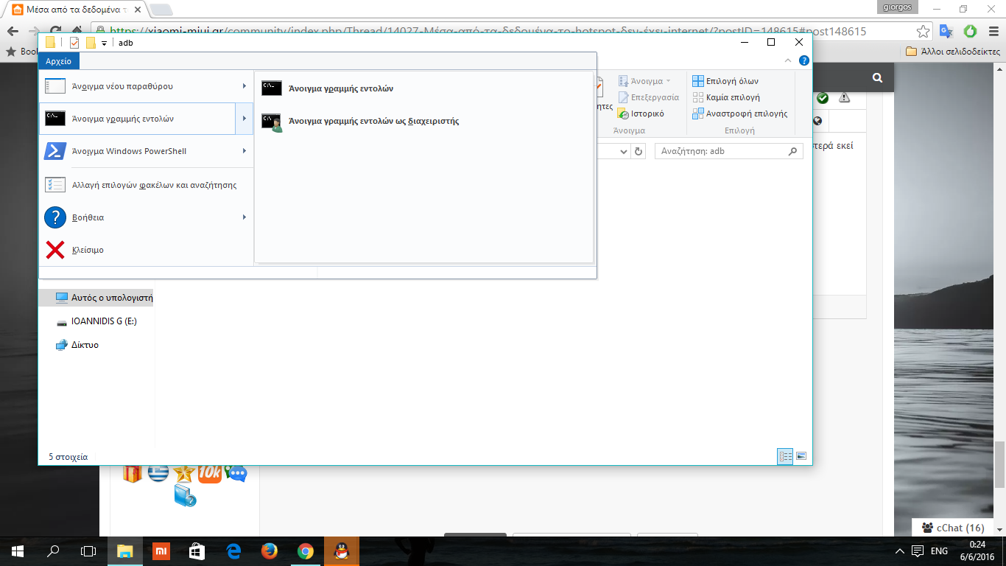This screenshot has height=566, width=1006.
Task: Open the Quick Access Toolbar customize dropdown
Action: (104, 43)
